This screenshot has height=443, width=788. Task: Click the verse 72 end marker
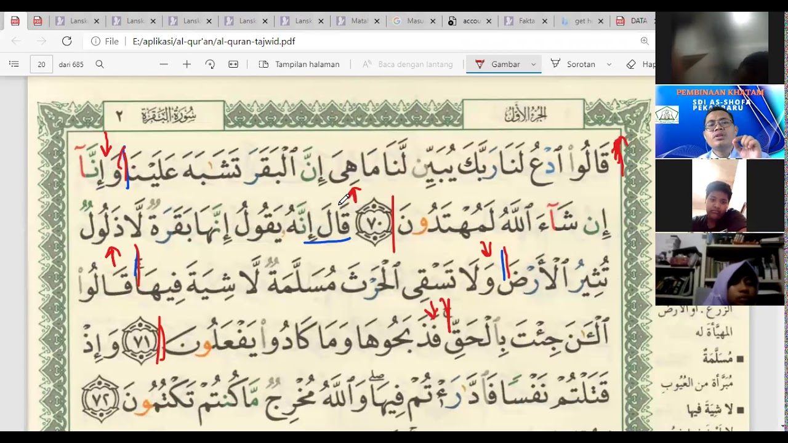[x=102, y=397]
